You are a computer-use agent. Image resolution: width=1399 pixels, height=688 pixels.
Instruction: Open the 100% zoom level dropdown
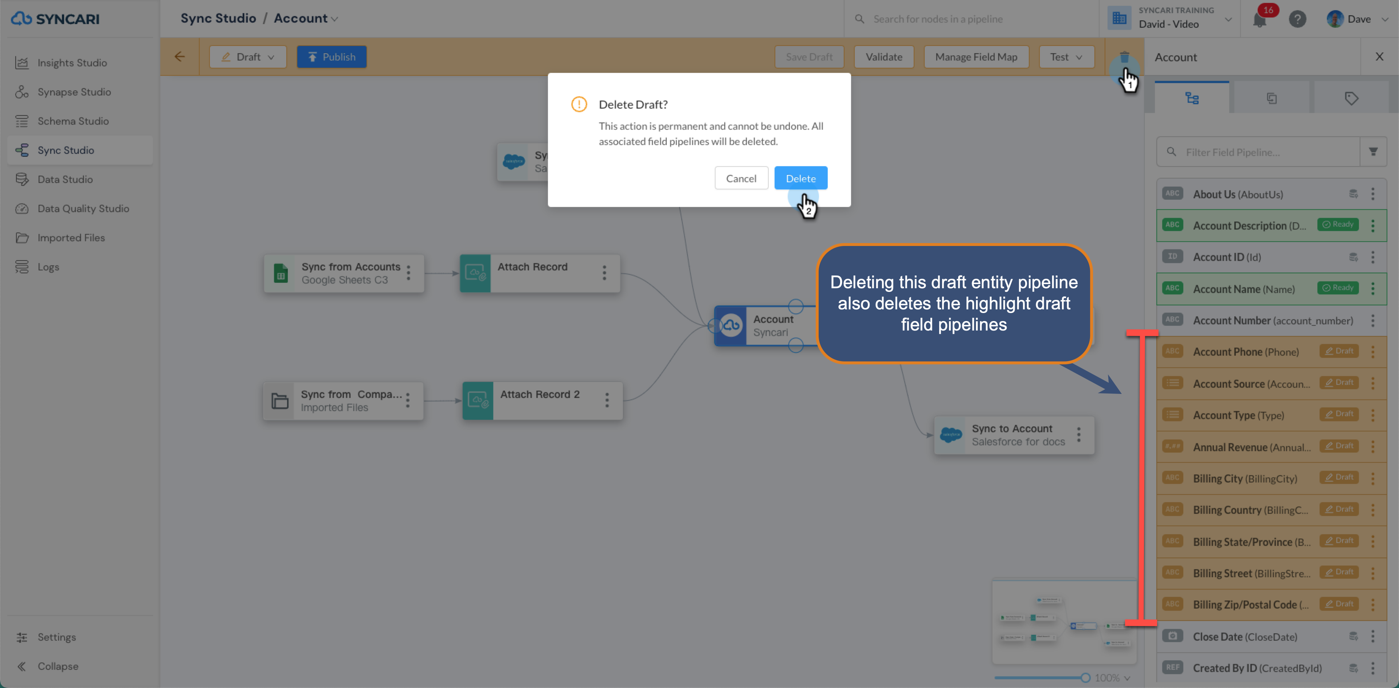click(1112, 678)
